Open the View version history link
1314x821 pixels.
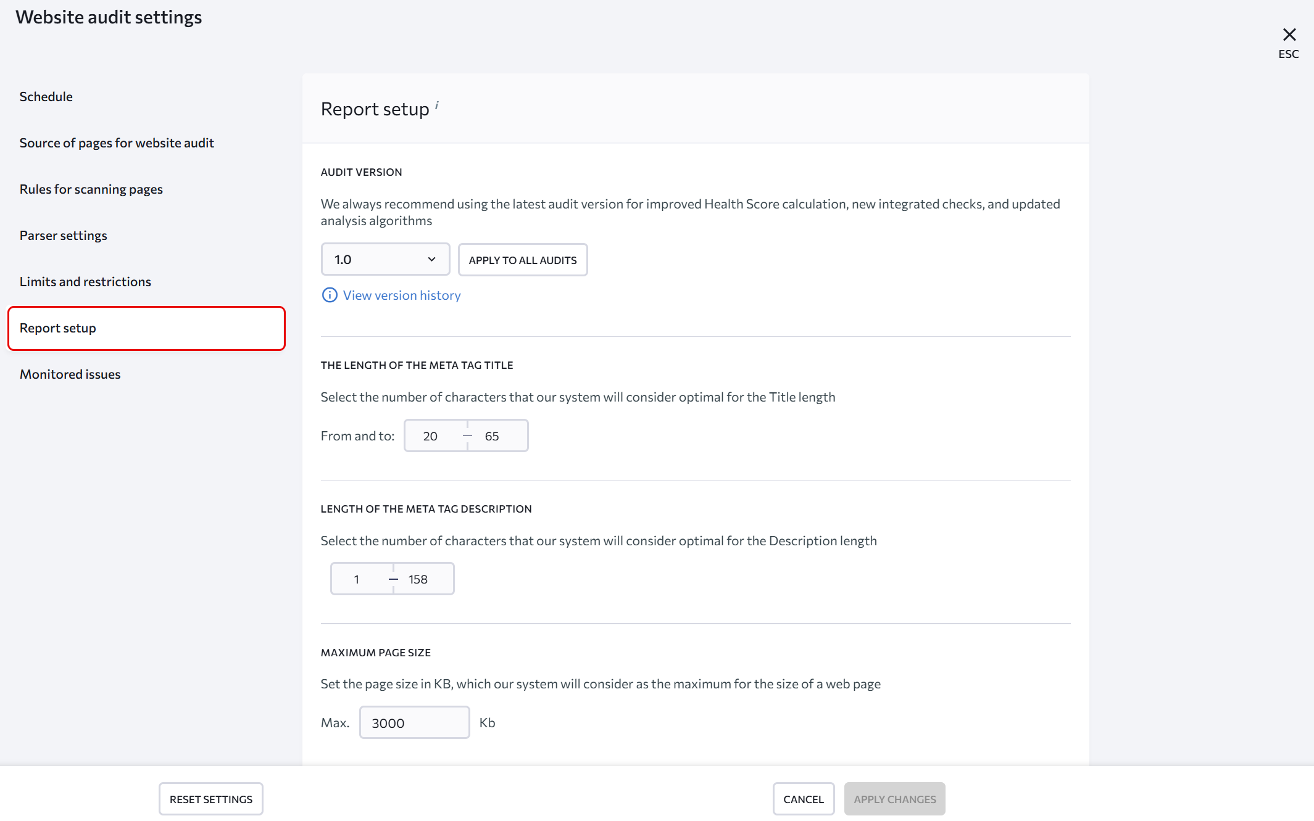coord(402,295)
